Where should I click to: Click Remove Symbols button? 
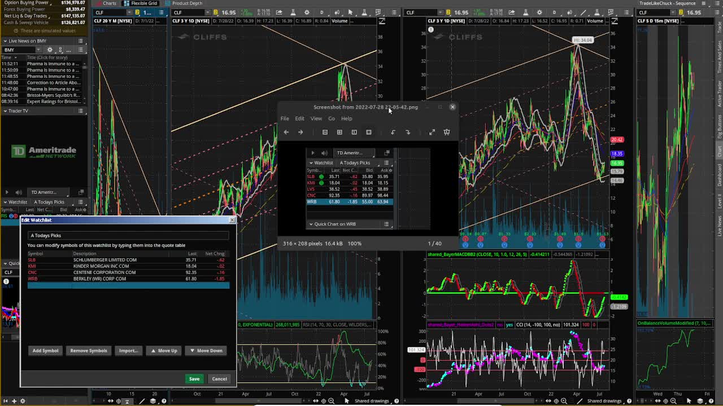89,351
